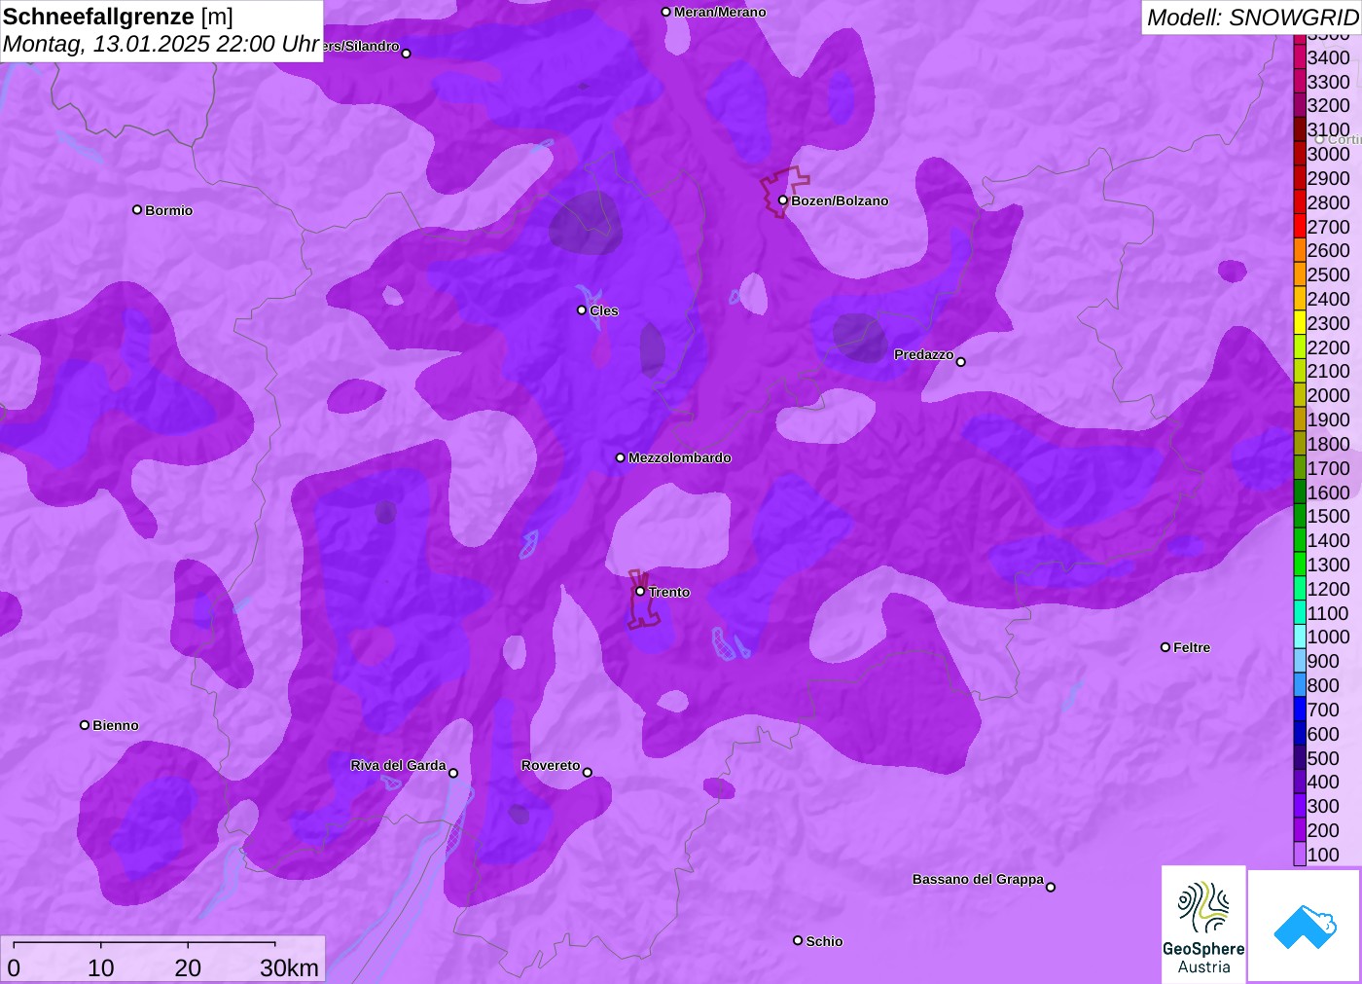The image size is (1362, 984).
Task: Select the 1000 m cyan legend swatch
Action: [x=1300, y=637]
